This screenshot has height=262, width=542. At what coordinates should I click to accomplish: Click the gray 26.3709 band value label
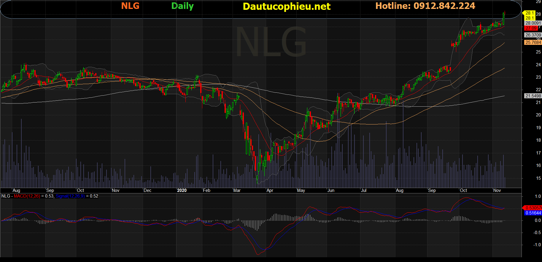pyautogui.click(x=533, y=35)
